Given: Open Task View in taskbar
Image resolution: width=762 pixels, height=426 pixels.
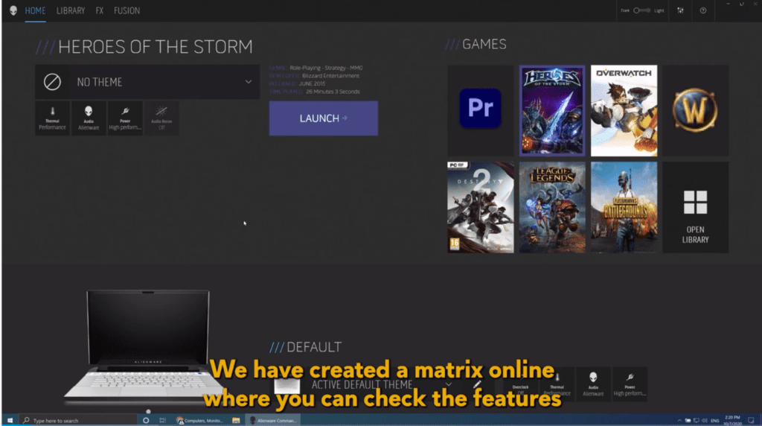Looking at the screenshot, I should (x=163, y=420).
